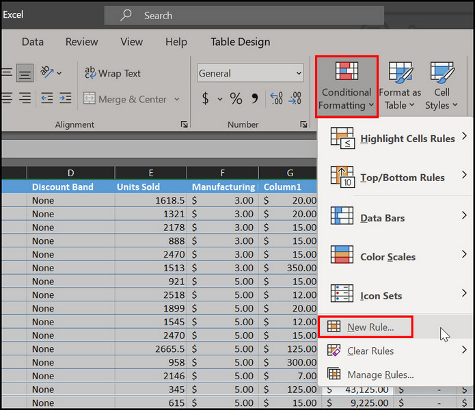Open the Data ribbon tab

(x=33, y=42)
